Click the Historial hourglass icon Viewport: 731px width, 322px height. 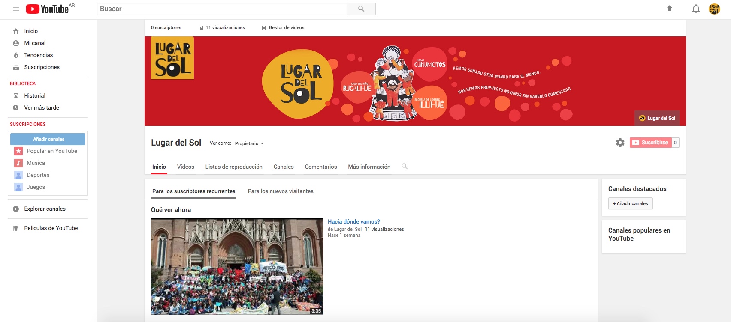coord(16,96)
